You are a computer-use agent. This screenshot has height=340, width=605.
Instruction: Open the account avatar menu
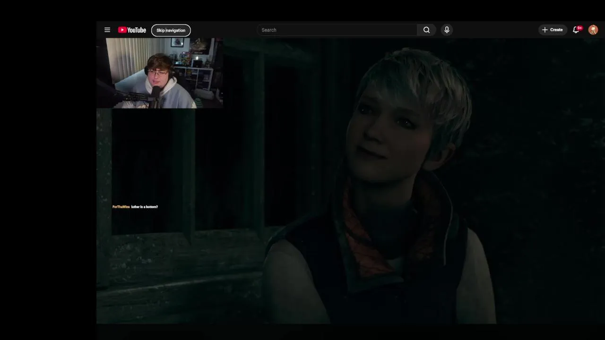[x=593, y=30]
